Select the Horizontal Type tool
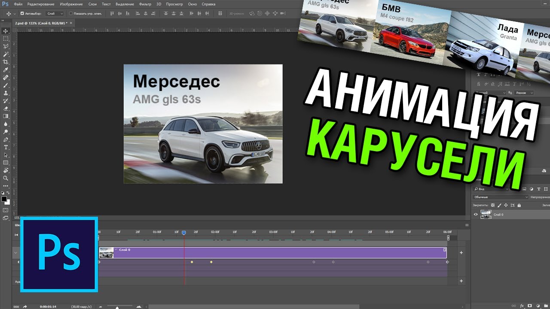550x309 pixels. 6,147
